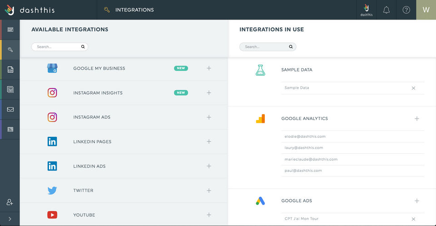Select laury@dashthis.com account row

point(353,148)
